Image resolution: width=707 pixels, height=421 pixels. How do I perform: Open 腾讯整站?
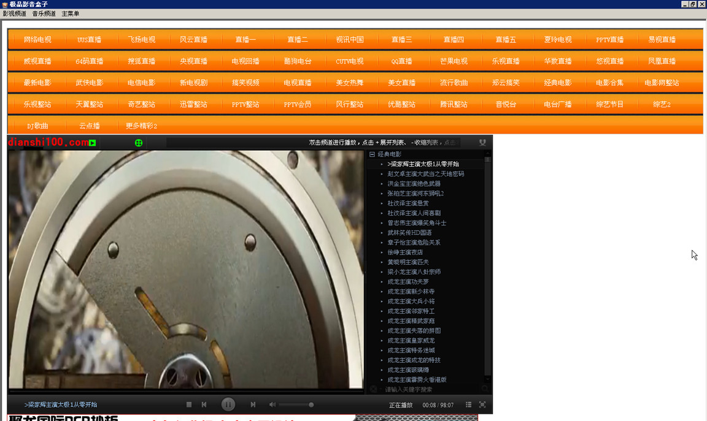point(454,104)
